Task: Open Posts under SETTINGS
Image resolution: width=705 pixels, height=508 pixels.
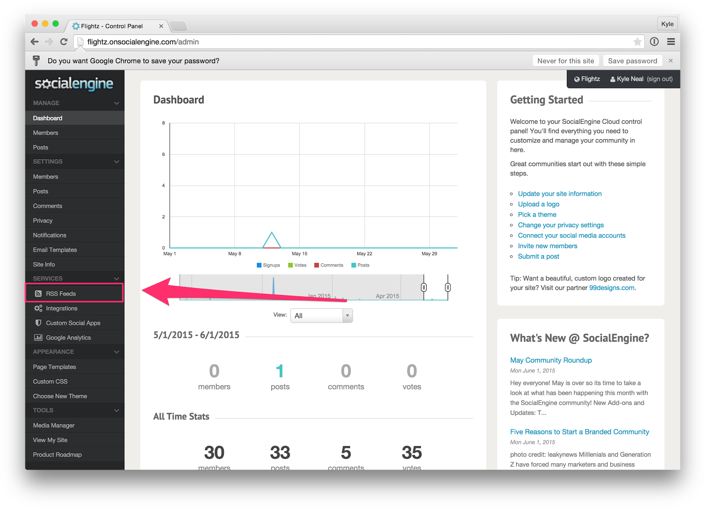Action: pyautogui.click(x=74, y=191)
